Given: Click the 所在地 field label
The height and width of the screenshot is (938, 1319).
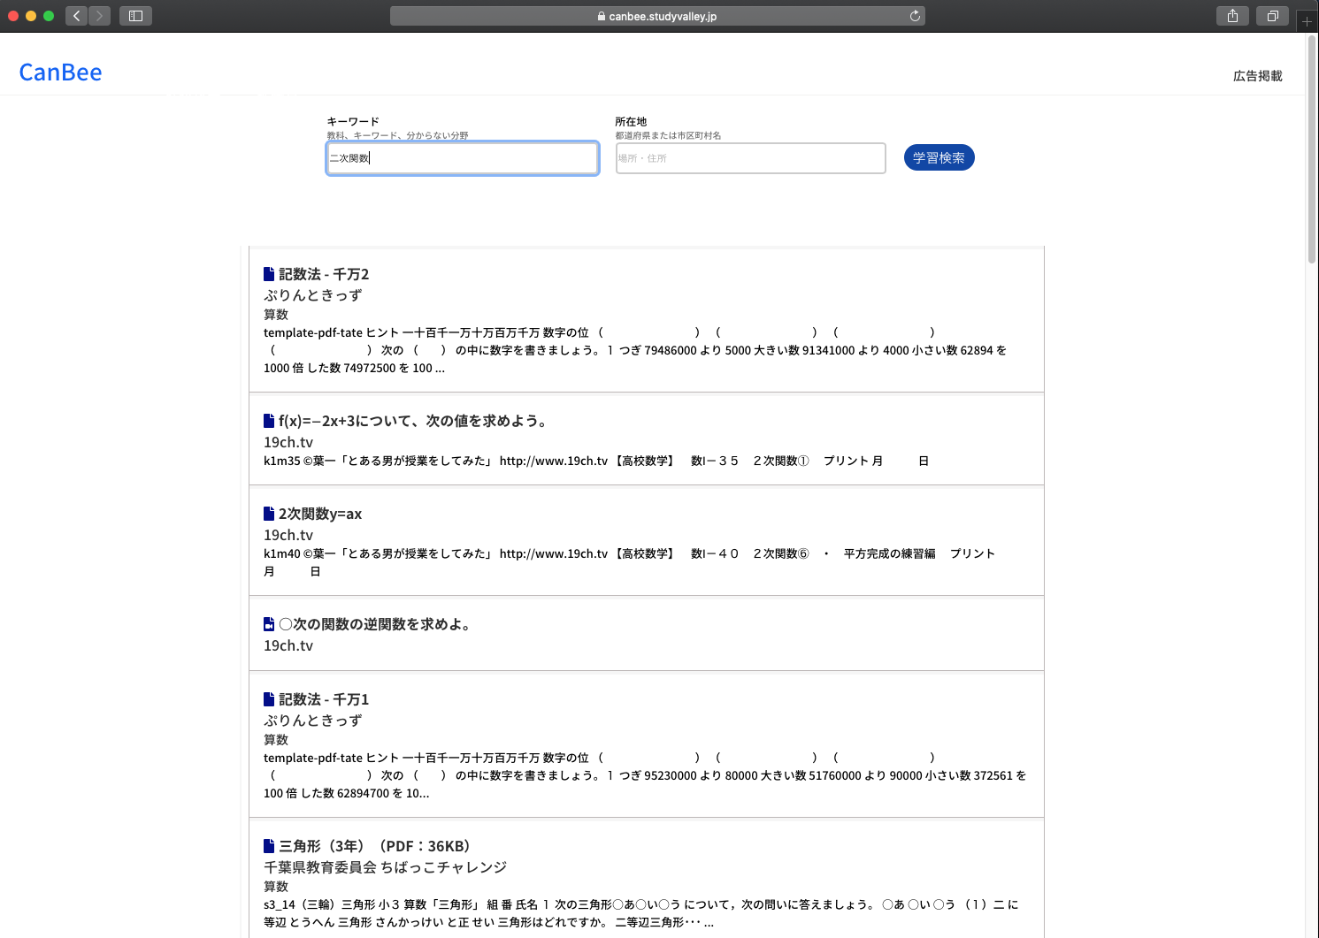Looking at the screenshot, I should [631, 121].
